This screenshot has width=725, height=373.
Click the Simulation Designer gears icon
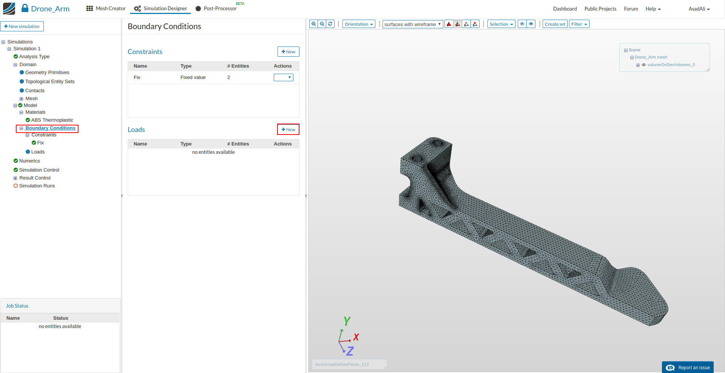137,8
